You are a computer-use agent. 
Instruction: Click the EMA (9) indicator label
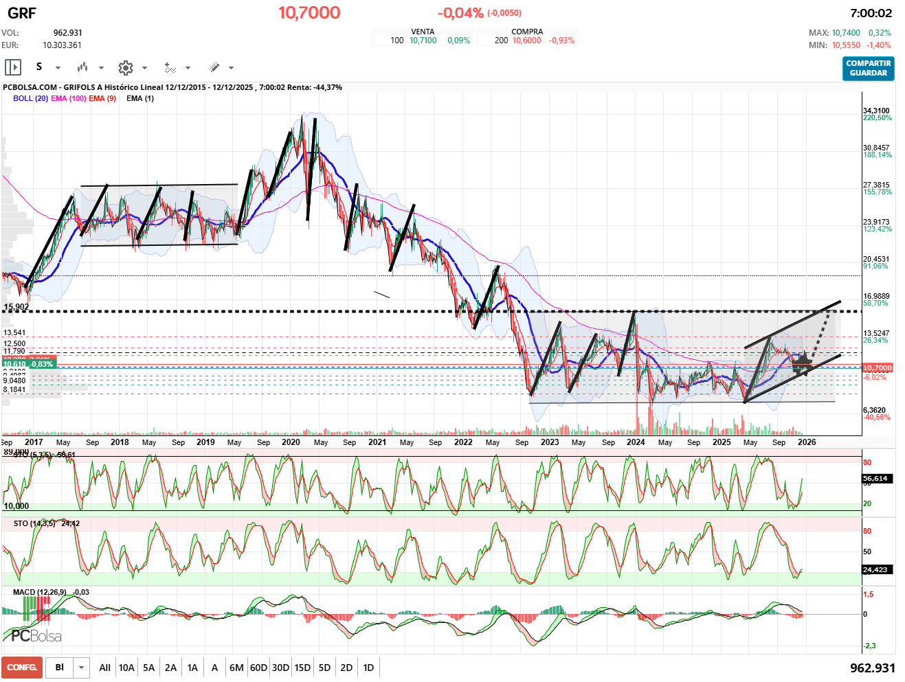(x=102, y=98)
